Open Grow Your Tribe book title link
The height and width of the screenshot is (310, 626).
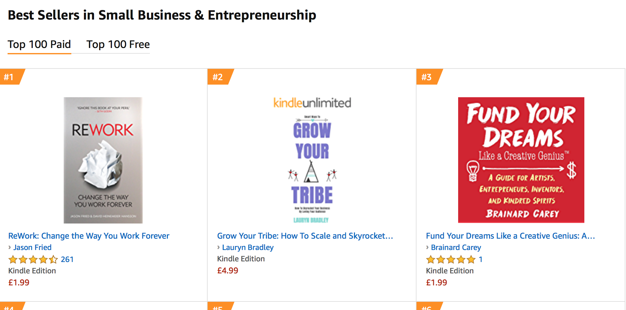(305, 236)
